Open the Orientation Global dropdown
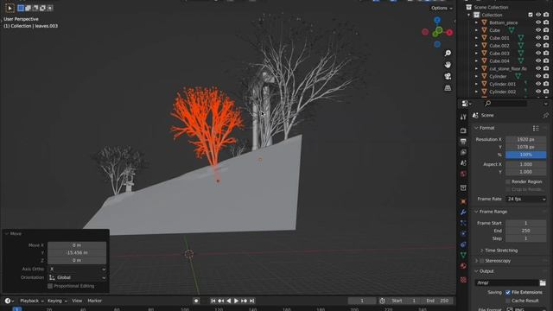This screenshot has height=311, width=553. click(77, 277)
